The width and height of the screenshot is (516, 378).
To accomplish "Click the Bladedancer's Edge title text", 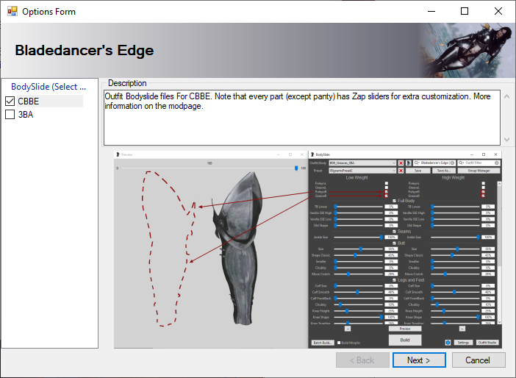I will pos(85,51).
